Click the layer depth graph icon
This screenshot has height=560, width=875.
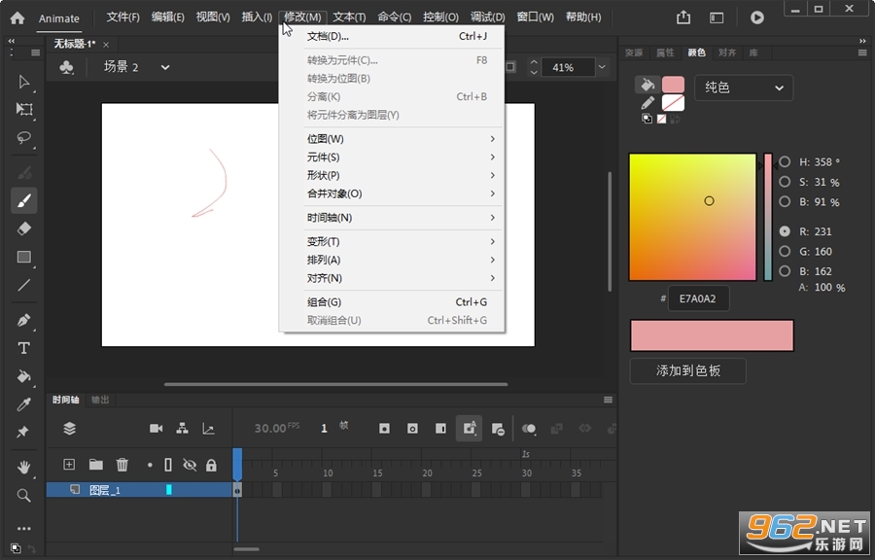(x=208, y=429)
